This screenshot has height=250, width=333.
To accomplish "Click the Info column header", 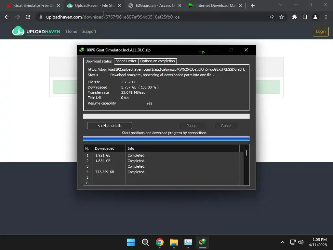I will tap(182, 148).
